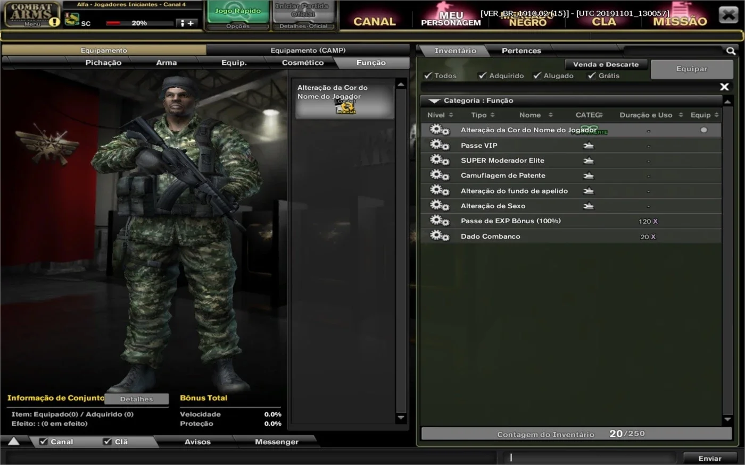Click gear icon of Passe VIP row
The height and width of the screenshot is (465, 745).
[440, 145]
